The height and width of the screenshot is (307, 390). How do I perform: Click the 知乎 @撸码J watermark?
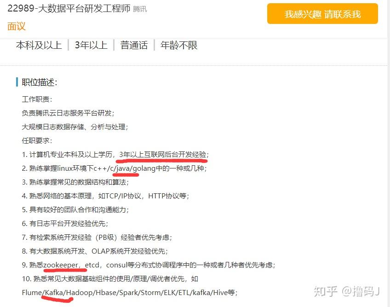346,291
